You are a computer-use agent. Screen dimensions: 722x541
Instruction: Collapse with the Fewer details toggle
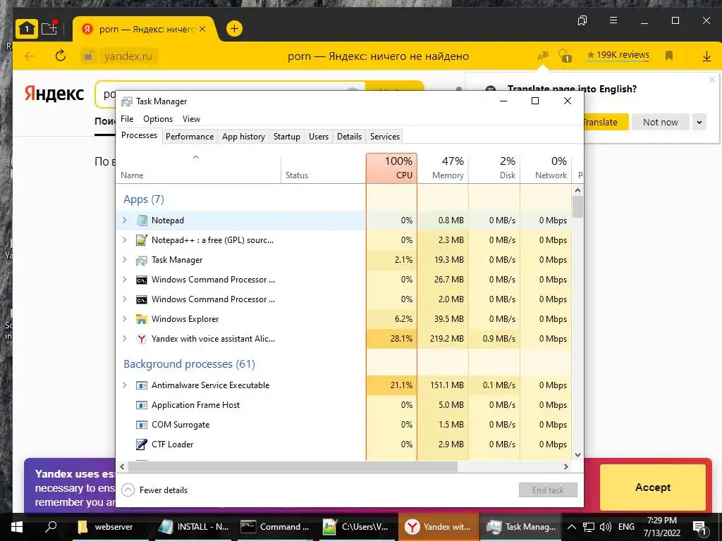pyautogui.click(x=154, y=490)
